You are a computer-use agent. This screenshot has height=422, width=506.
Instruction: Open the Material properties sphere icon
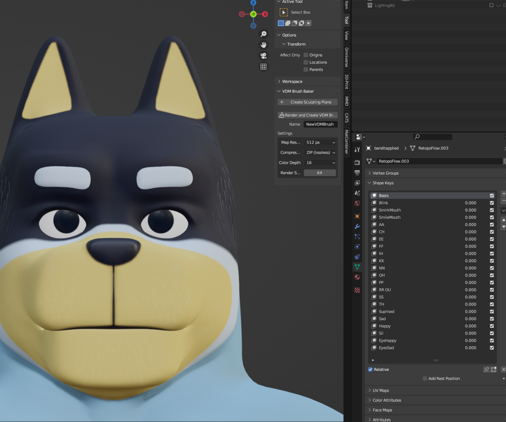[x=357, y=277]
